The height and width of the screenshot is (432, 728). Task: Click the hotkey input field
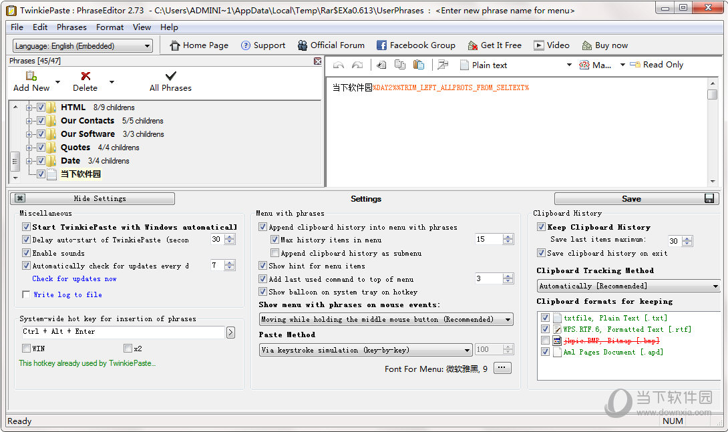coord(123,332)
